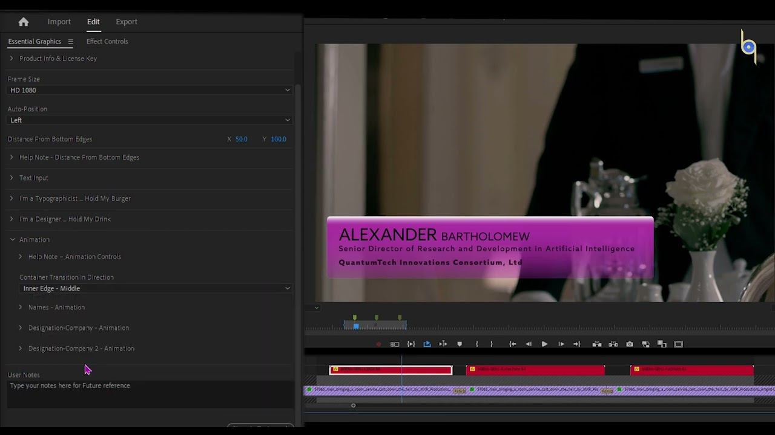Expand Designation-Company 2 - Animation group

[x=21, y=349]
